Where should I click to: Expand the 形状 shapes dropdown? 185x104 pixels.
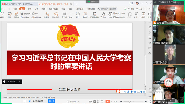10,17
